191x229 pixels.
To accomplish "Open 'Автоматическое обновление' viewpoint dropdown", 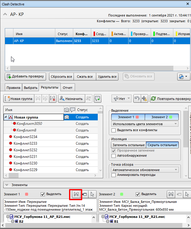I will point(145,170).
